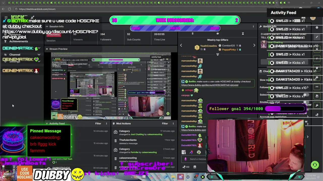Open Revenue in the sidebar
Image resolution: width=323 pixels, height=181 pixels.
(x=15, y=34)
